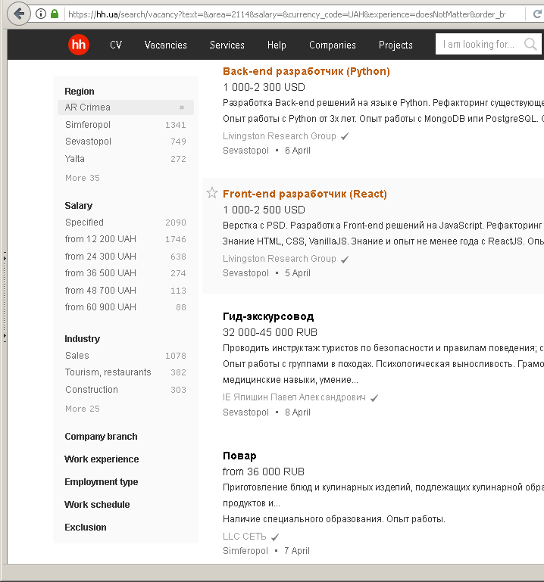Open the Projects menu item

tap(395, 45)
